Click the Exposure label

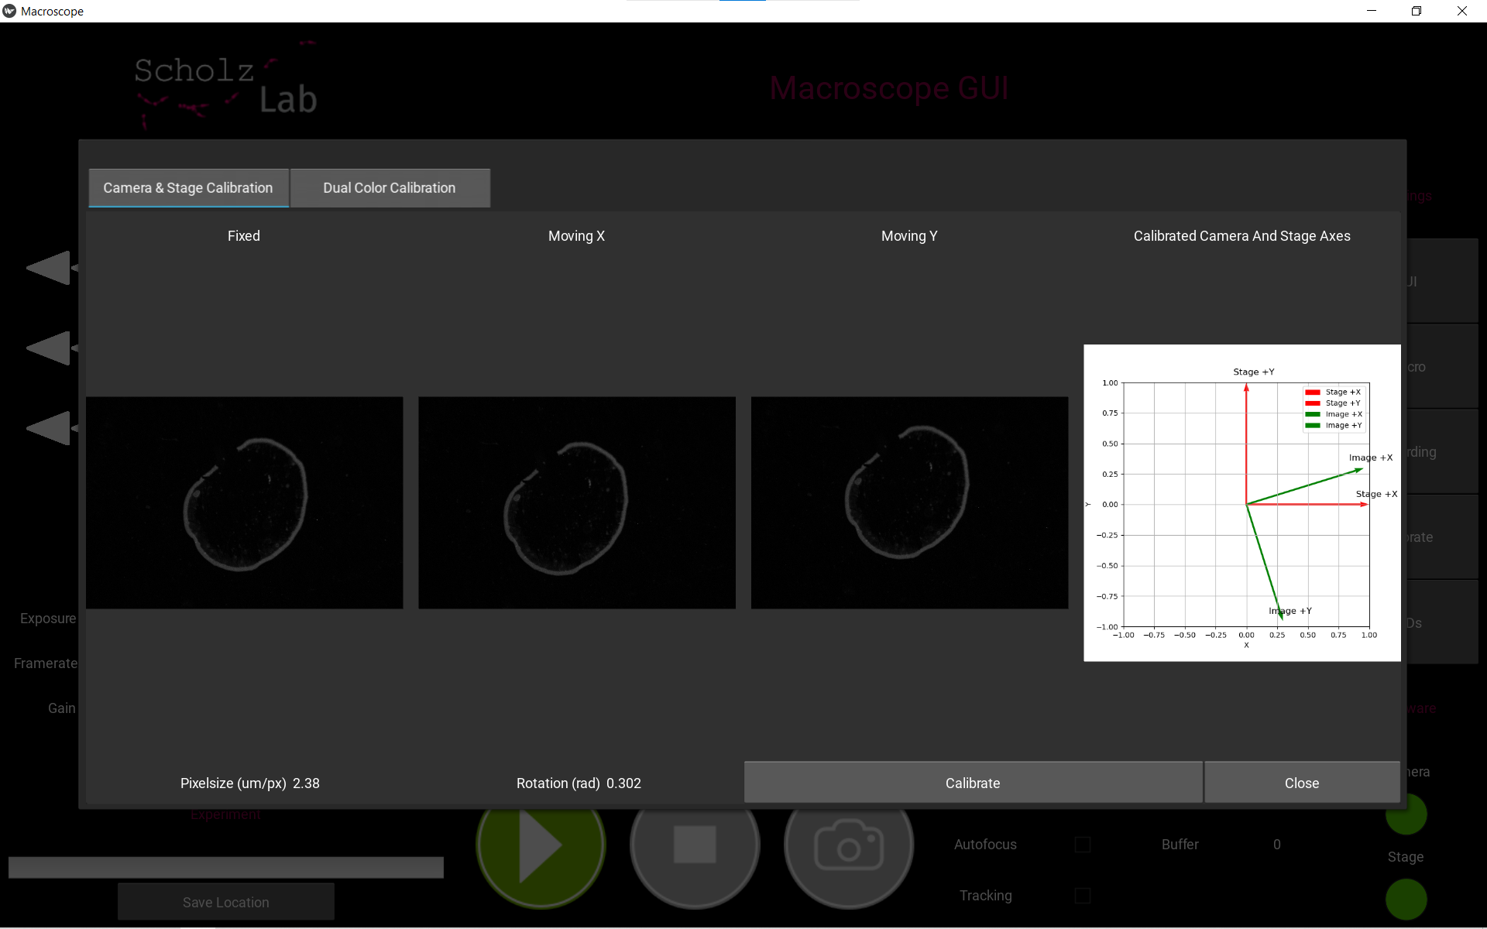48,619
